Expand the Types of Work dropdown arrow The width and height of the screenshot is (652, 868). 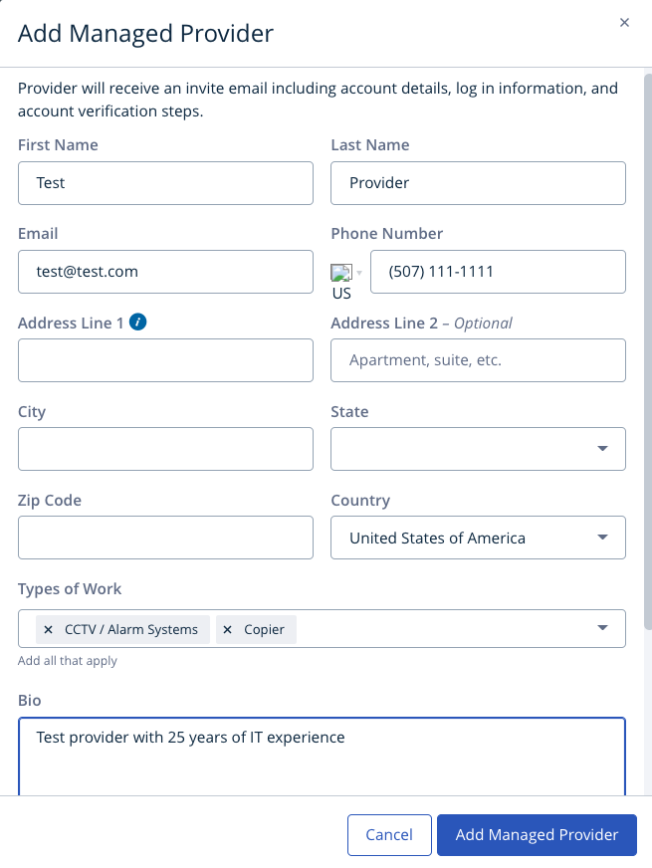[602, 628]
